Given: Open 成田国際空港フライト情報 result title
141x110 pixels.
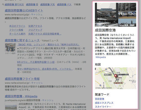Looking at the screenshot, I should (x=22, y=79).
